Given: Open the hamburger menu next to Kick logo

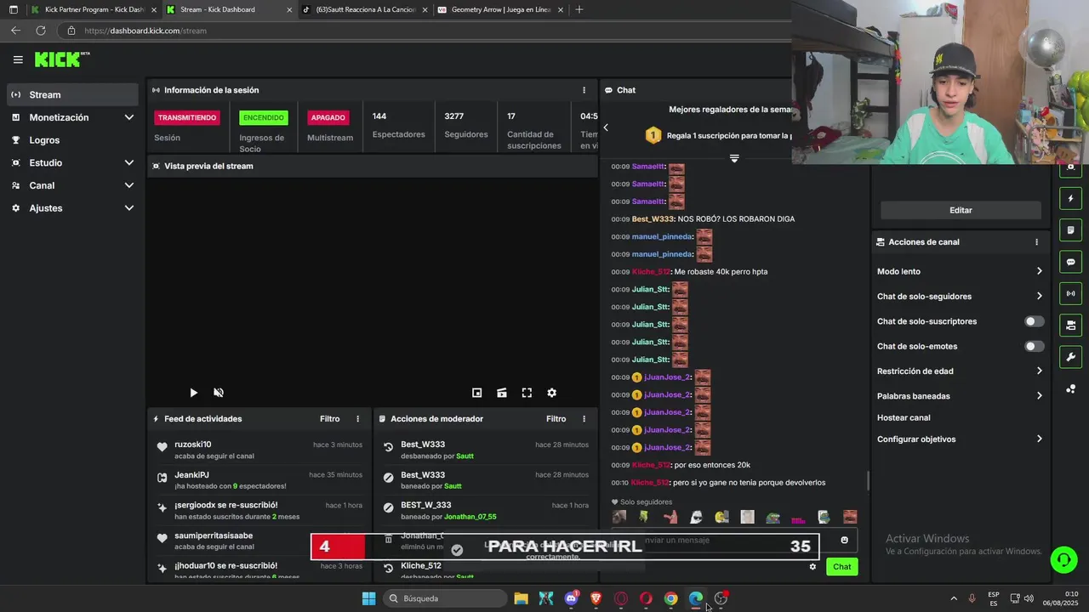Looking at the screenshot, I should [x=18, y=59].
